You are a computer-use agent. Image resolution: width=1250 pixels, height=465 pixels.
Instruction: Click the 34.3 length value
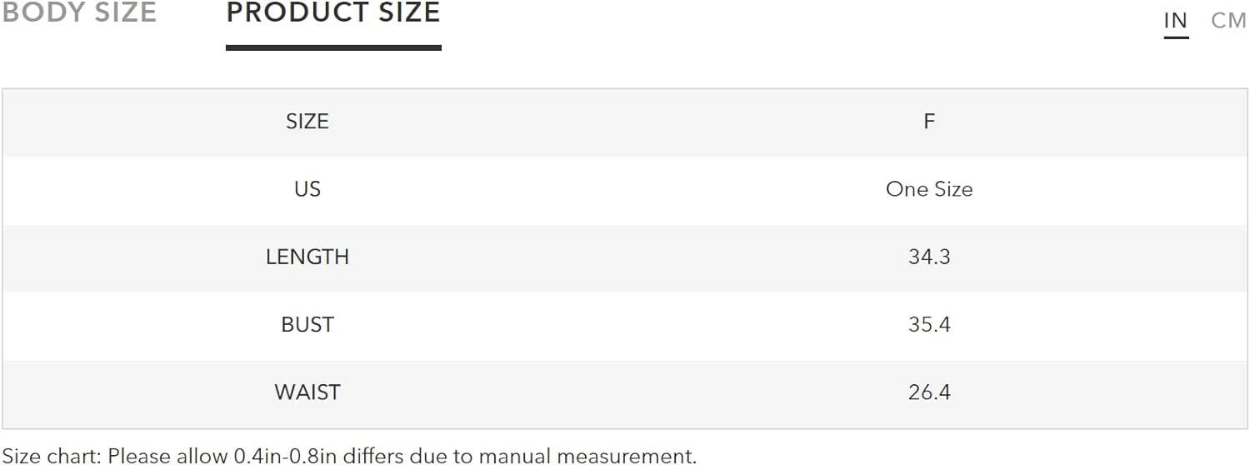click(929, 257)
